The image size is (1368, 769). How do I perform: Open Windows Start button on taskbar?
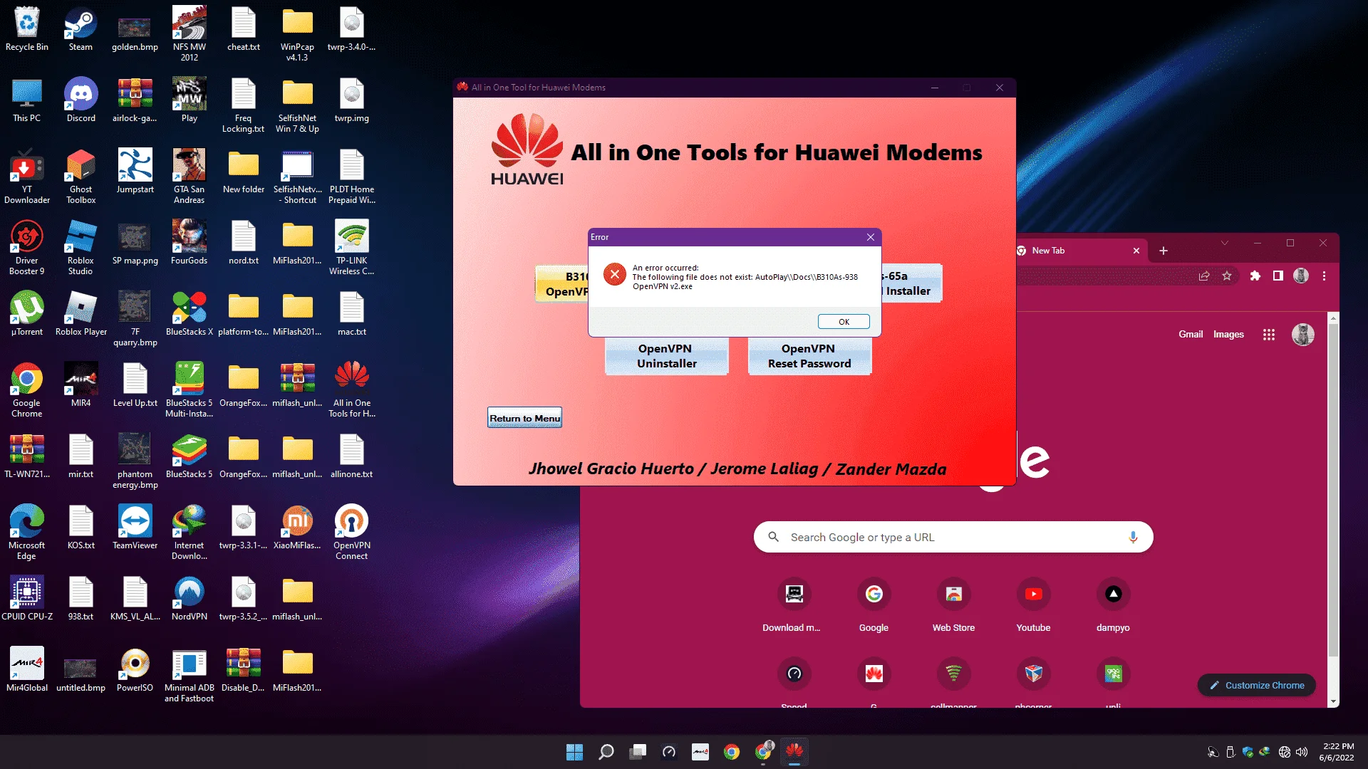click(x=574, y=752)
